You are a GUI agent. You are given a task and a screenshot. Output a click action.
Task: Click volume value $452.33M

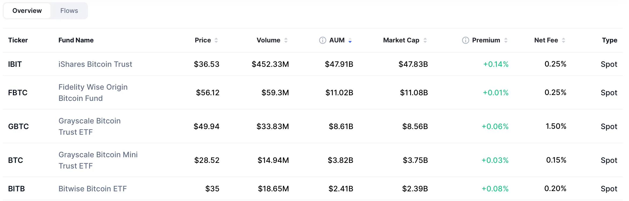[270, 64]
